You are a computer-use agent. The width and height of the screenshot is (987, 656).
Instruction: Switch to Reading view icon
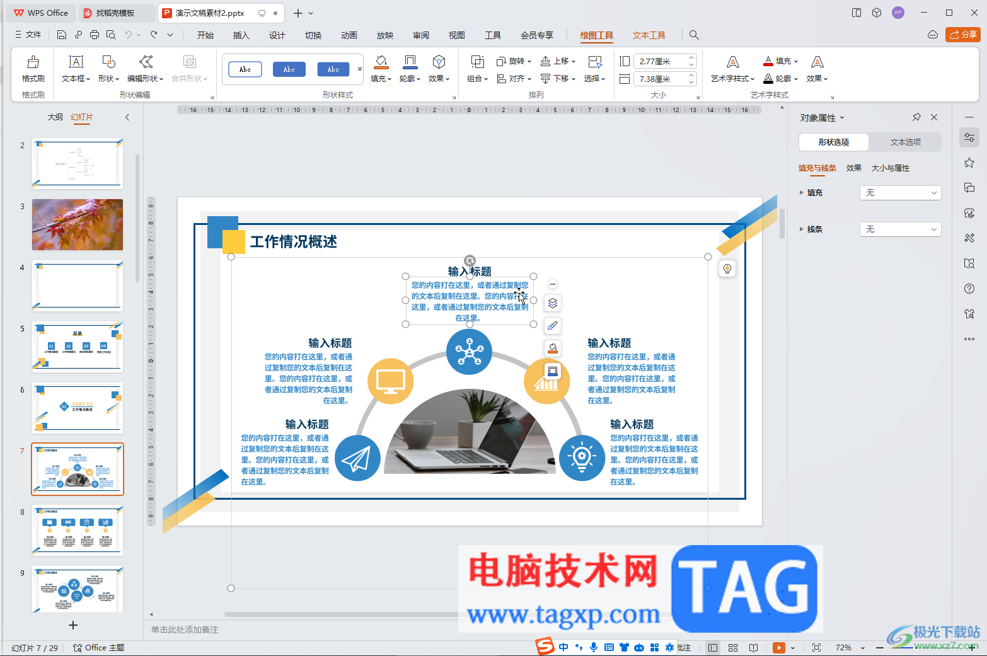753,648
